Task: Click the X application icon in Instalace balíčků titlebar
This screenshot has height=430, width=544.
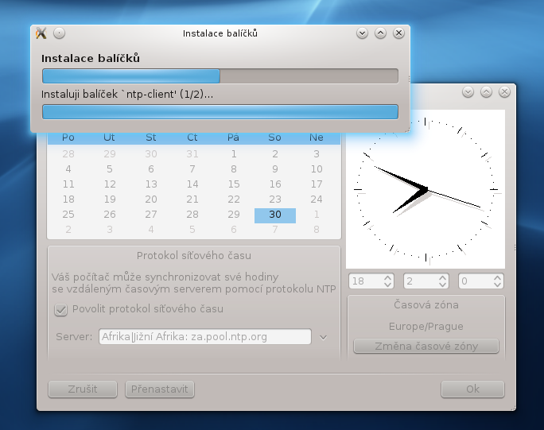Action: [x=41, y=33]
